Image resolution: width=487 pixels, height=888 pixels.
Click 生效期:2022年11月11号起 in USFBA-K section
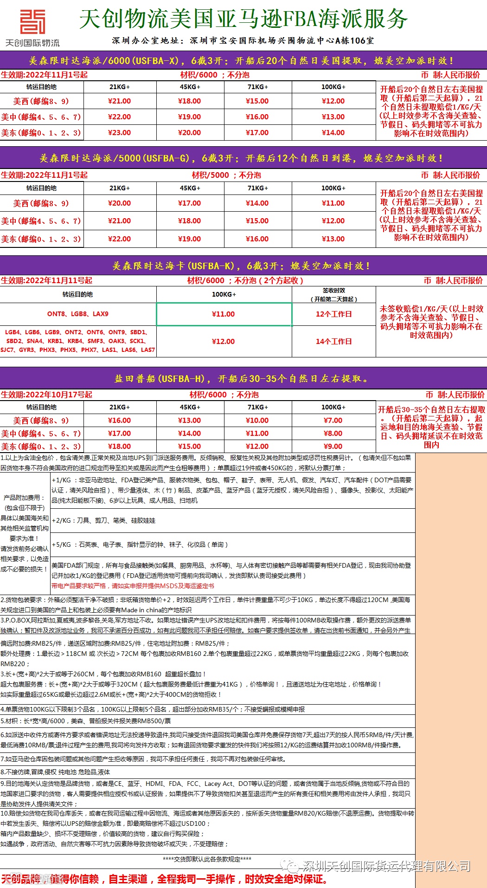click(x=46, y=280)
